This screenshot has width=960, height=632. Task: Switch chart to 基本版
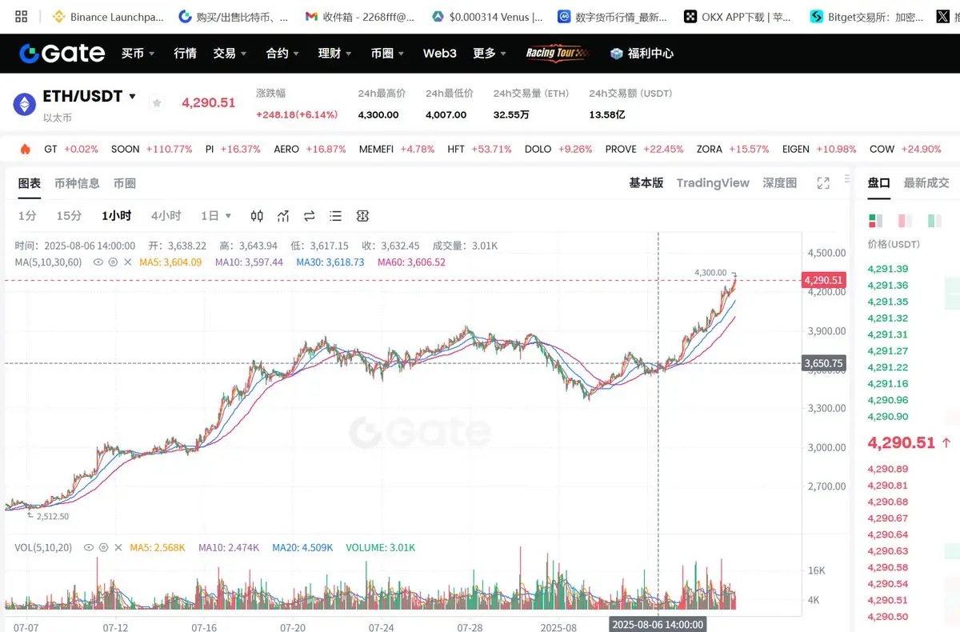click(x=646, y=183)
